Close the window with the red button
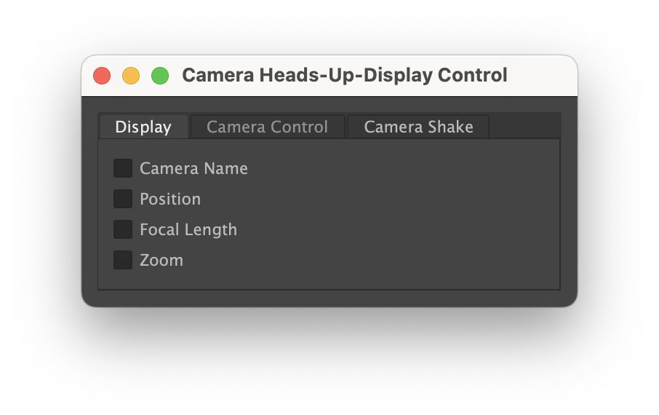This screenshot has width=659, height=415. 102,76
